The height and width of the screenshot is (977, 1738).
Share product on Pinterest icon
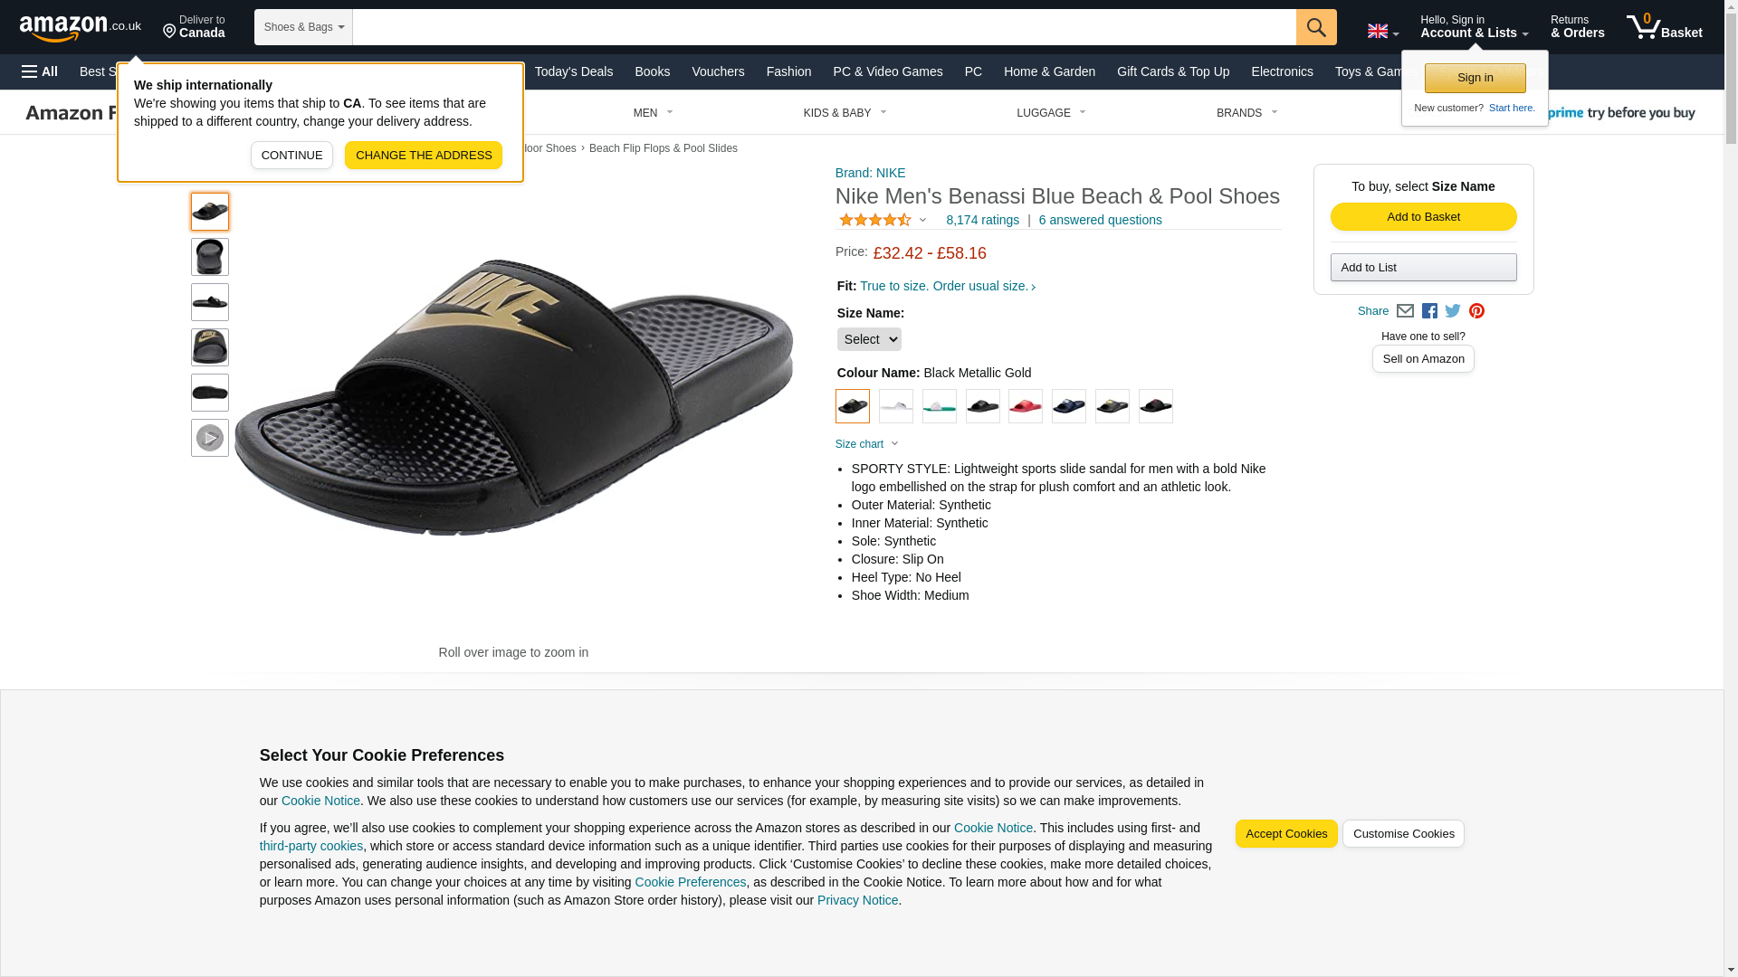[1476, 311]
